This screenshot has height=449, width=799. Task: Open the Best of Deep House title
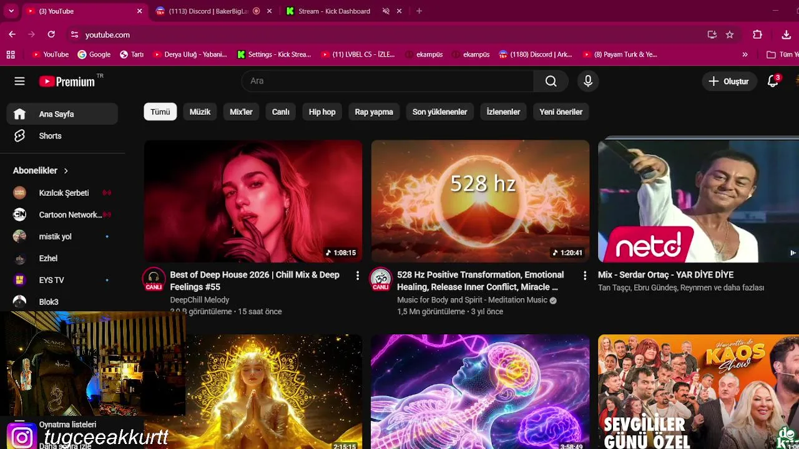pos(255,281)
